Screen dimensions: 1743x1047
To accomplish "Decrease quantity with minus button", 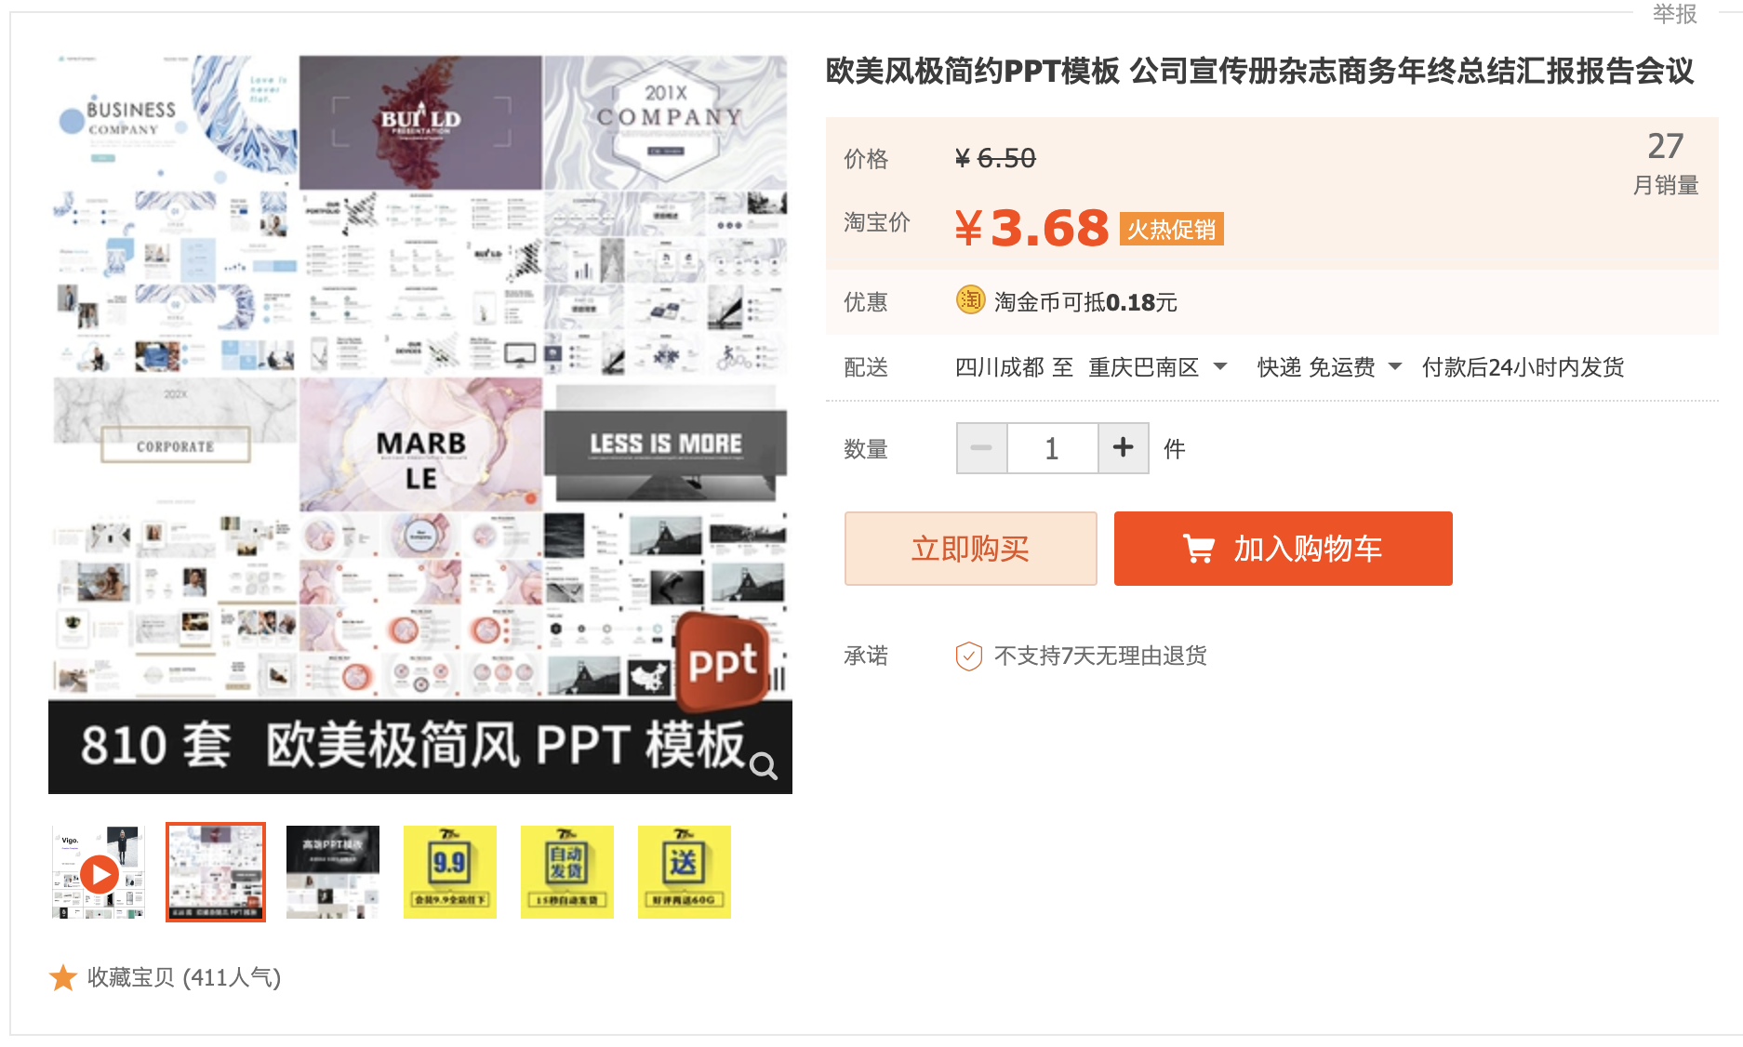I will 981,448.
